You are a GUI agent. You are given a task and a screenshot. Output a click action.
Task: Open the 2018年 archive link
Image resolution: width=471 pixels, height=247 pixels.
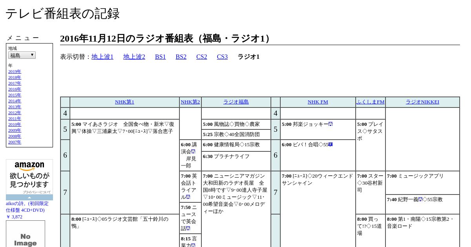pos(15,77)
